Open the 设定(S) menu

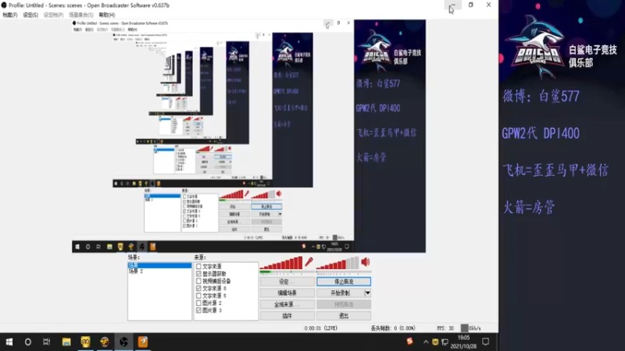30,15
